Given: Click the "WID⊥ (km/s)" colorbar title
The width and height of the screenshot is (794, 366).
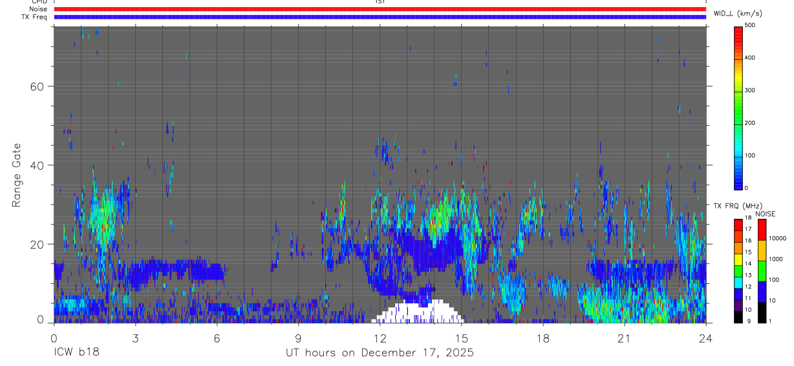Looking at the screenshot, I should (x=737, y=14).
